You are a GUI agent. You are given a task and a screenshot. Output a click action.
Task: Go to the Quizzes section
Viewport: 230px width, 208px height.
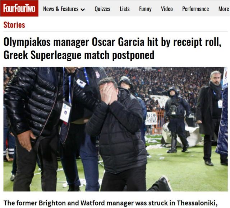[102, 9]
